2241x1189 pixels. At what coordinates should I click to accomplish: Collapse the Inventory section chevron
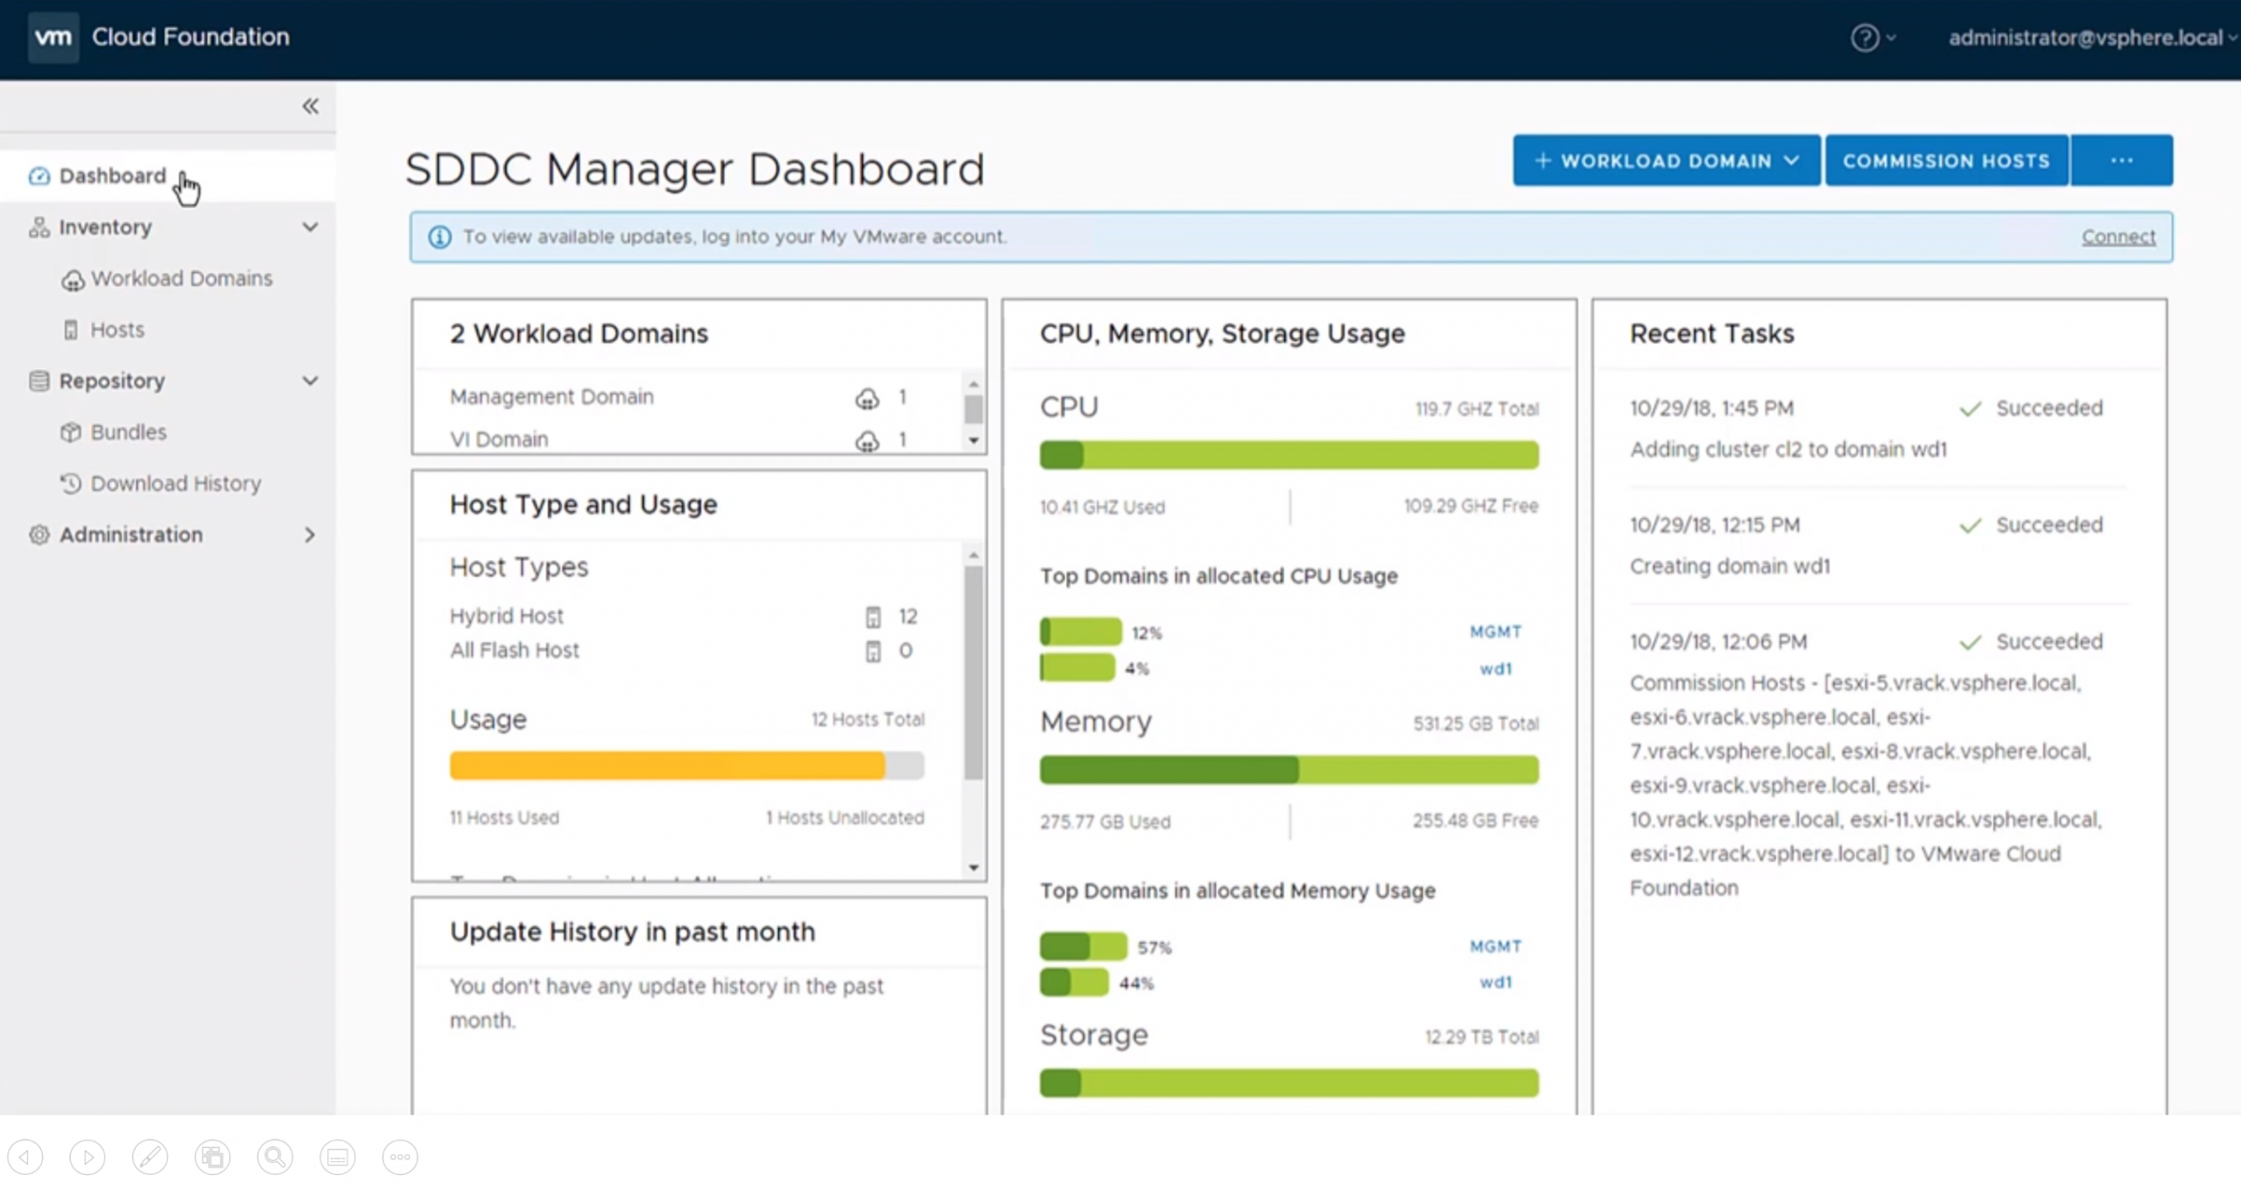coord(310,227)
